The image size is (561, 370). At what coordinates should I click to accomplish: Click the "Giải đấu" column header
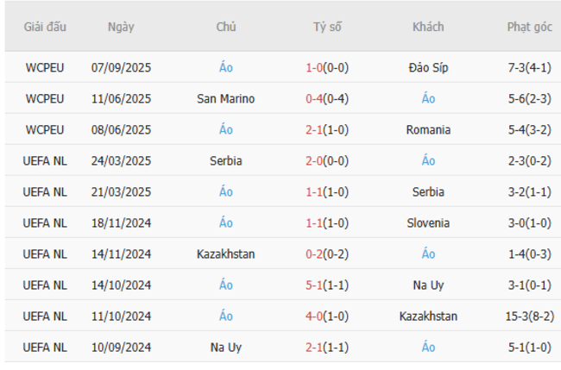pos(45,27)
